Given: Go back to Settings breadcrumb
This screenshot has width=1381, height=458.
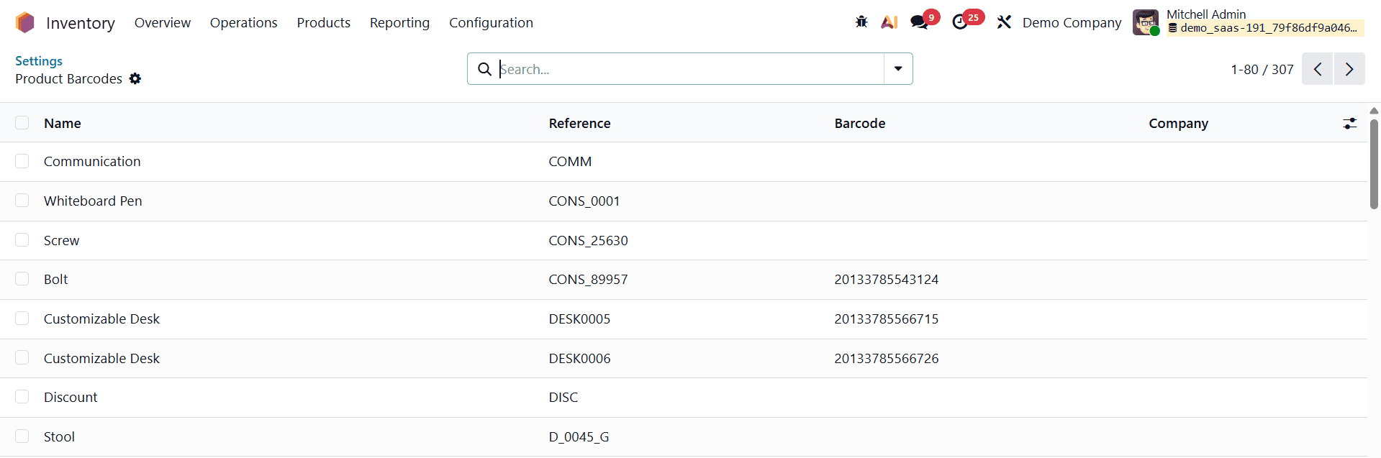Looking at the screenshot, I should pos(39,61).
